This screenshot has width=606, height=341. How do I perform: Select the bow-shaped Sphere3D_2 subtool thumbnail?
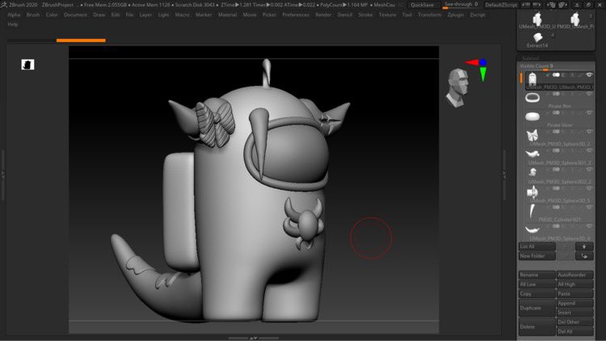pyautogui.click(x=532, y=135)
